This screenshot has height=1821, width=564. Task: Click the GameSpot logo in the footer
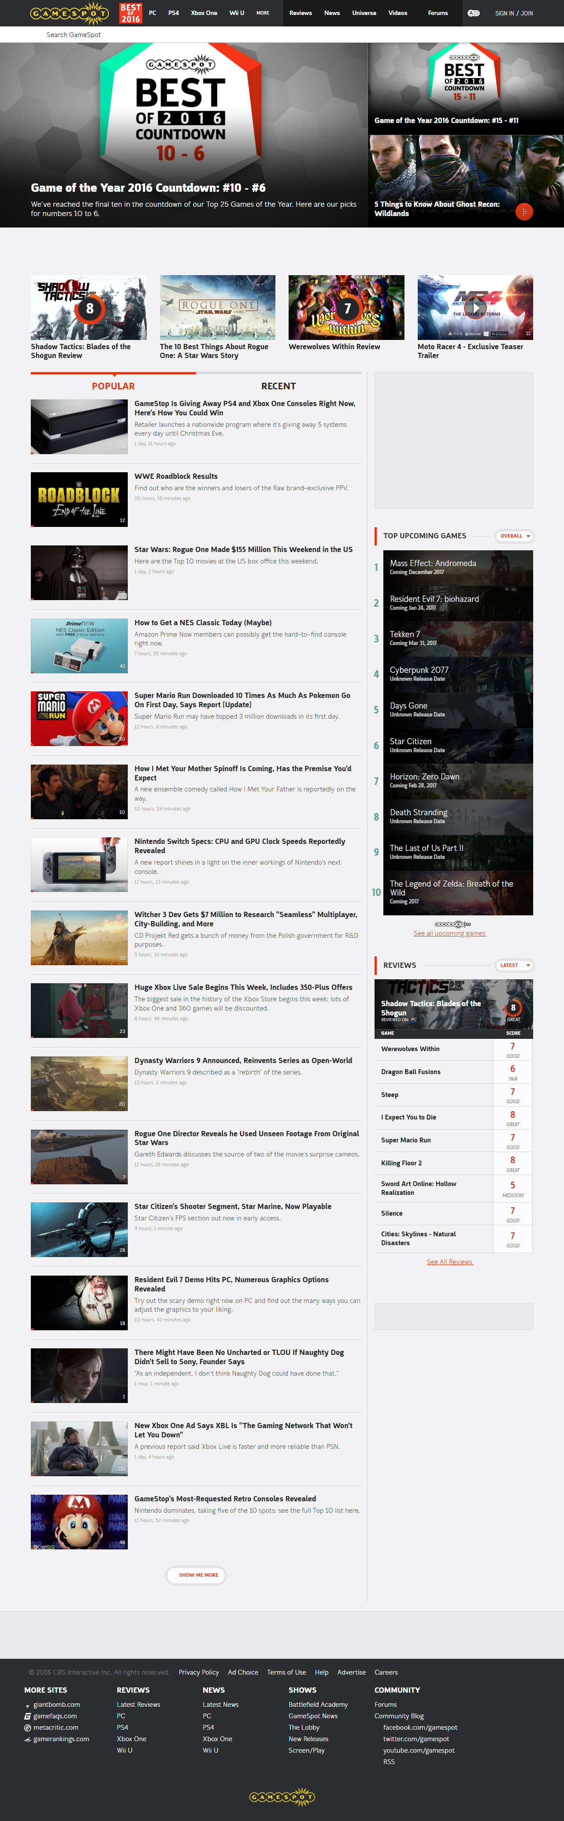coord(282,1796)
